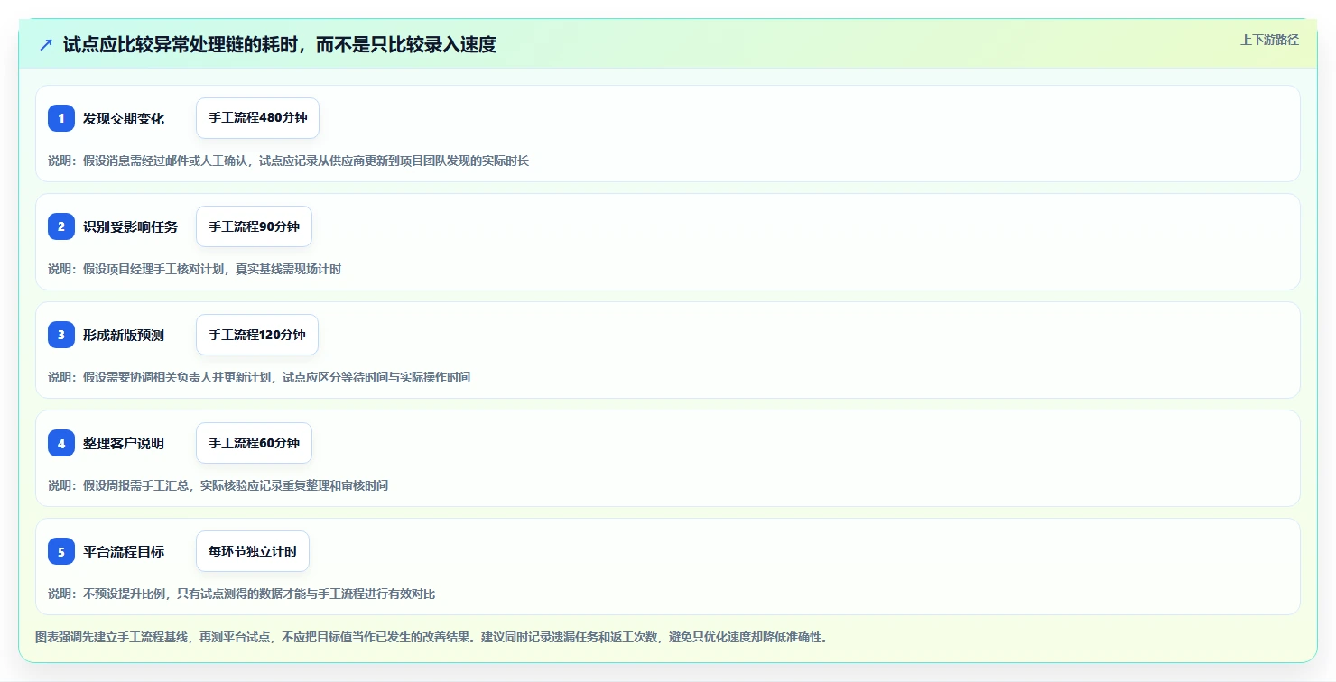The height and width of the screenshot is (682, 1336).
Task: Click step number 5 badge
Action: point(61,551)
